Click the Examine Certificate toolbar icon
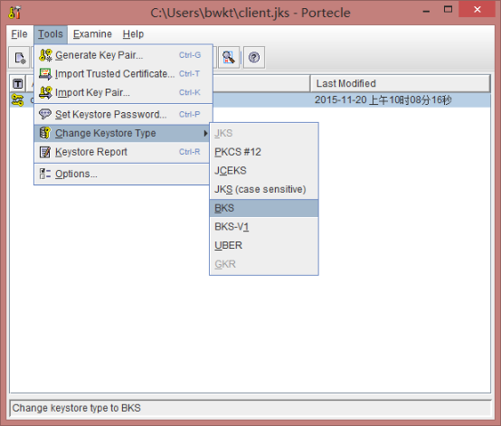 point(228,58)
